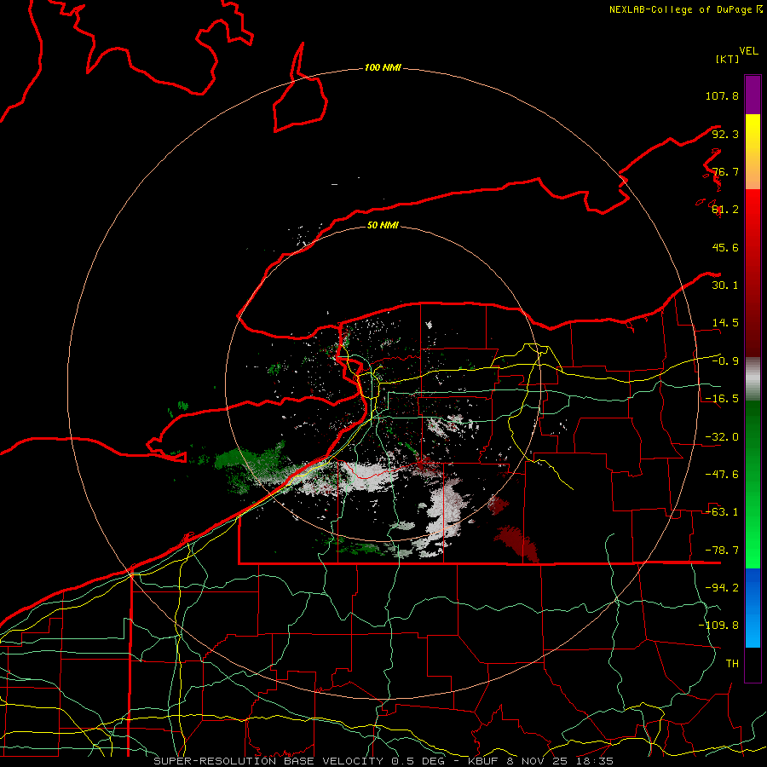
Task: Click the 50 NMI range ring label
Action: (x=383, y=226)
